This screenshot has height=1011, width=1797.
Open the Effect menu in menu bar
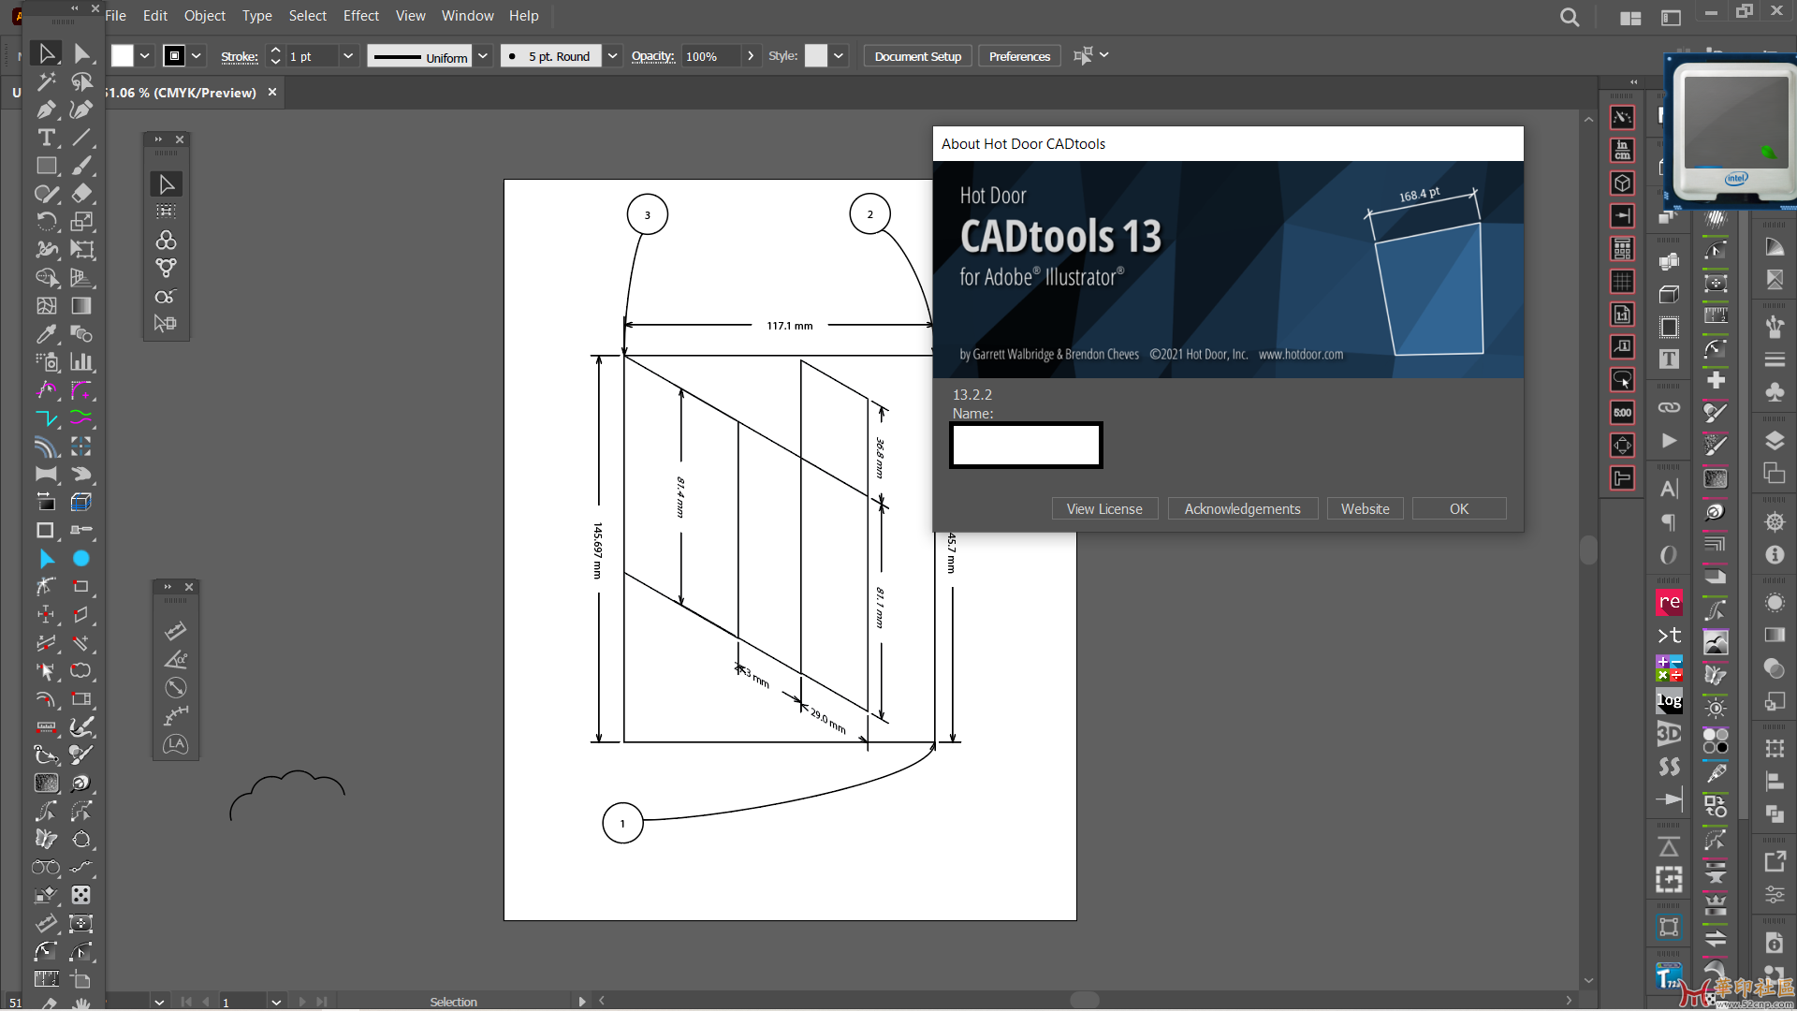(x=361, y=15)
